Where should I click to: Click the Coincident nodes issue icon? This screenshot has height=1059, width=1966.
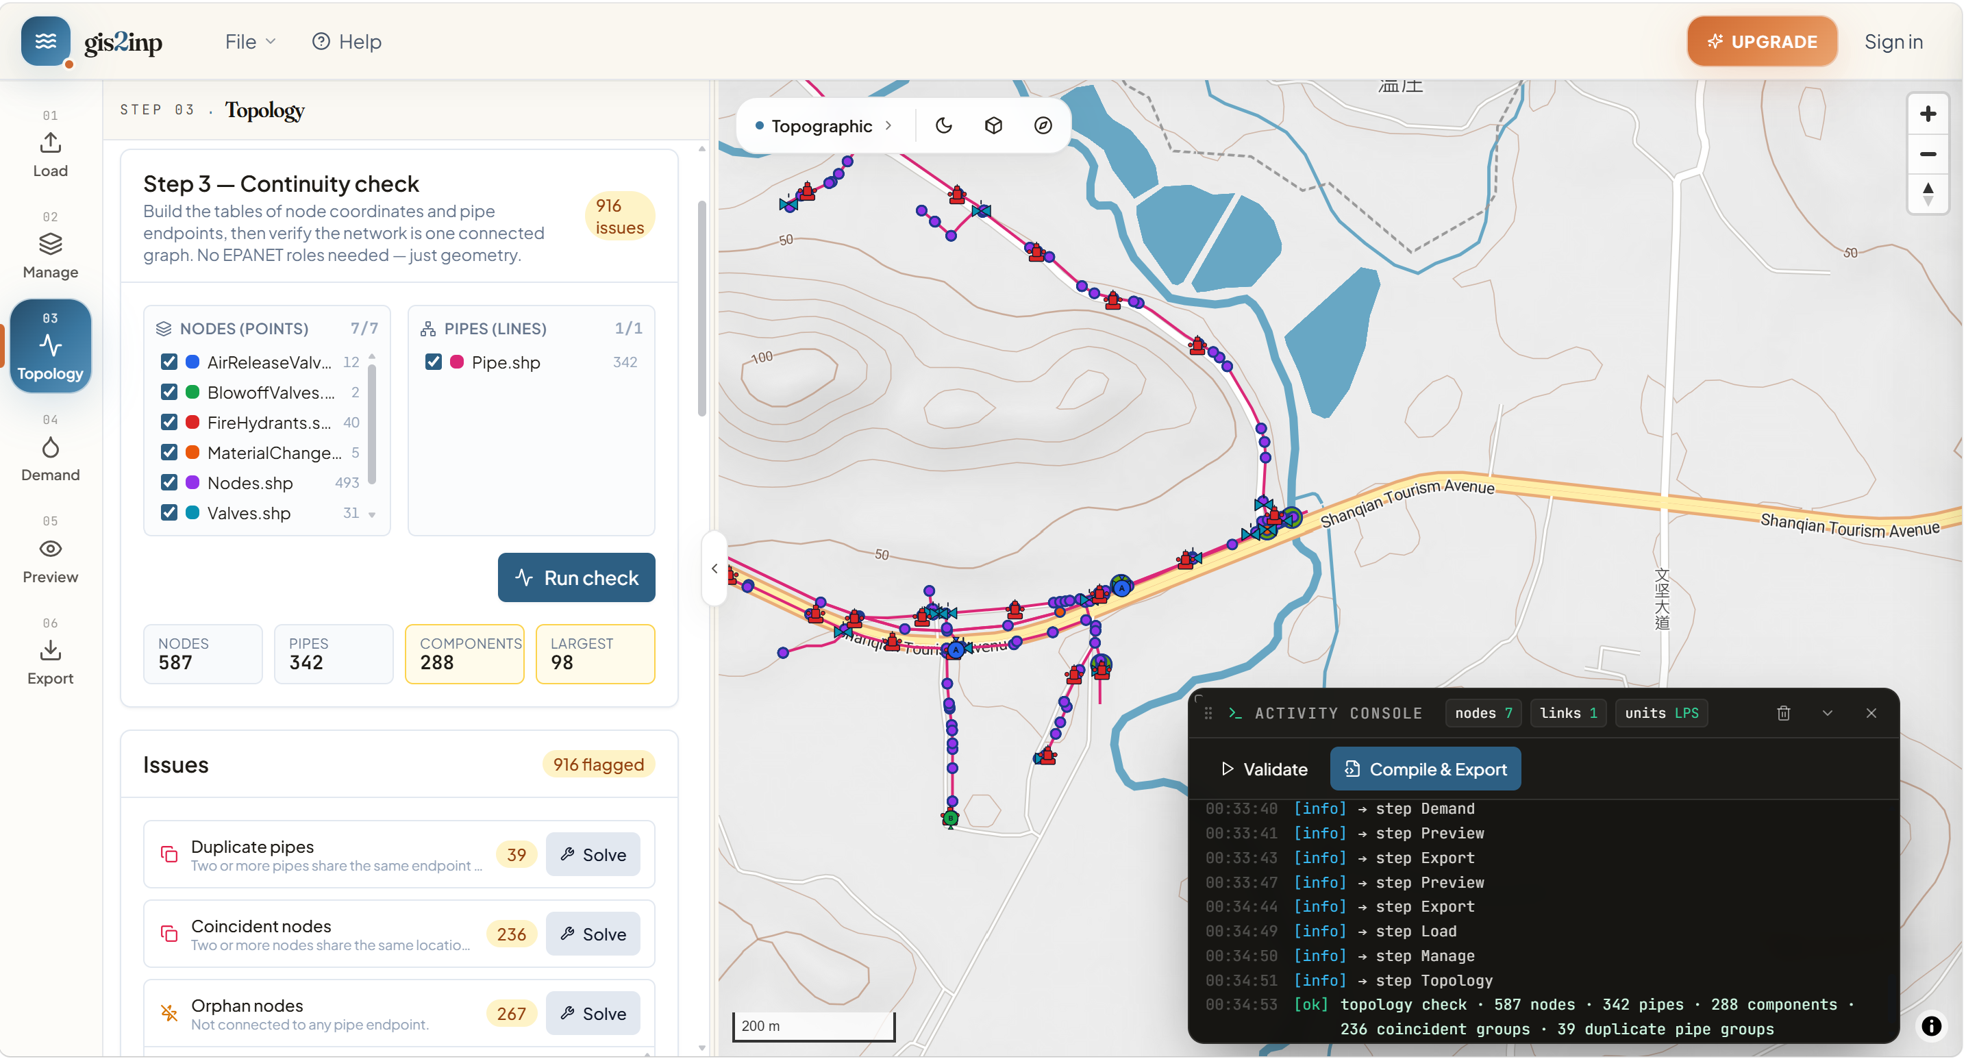coord(169,934)
